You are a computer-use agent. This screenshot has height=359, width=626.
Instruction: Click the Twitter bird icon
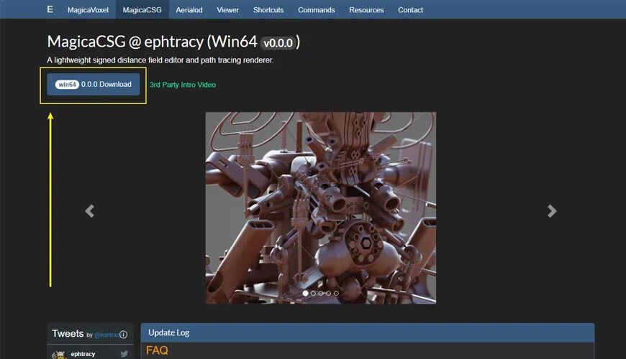[x=124, y=354]
